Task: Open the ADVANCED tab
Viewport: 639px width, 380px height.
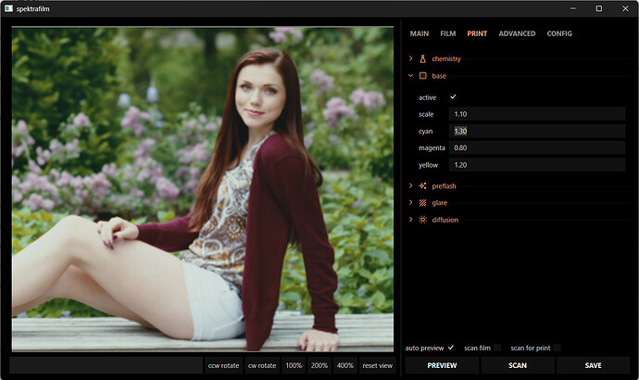Action: tap(517, 33)
